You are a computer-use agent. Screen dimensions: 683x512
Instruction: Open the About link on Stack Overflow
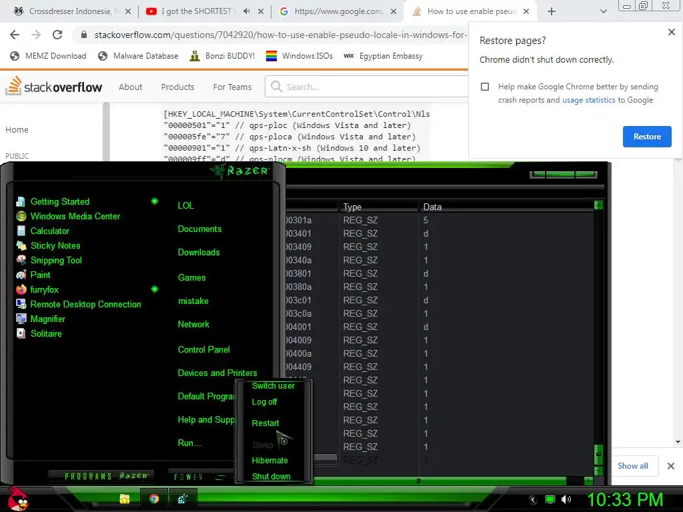(x=130, y=87)
